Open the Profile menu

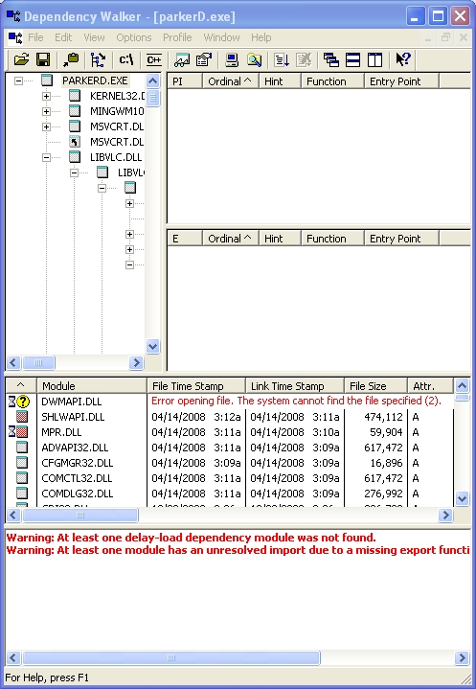[x=177, y=37]
